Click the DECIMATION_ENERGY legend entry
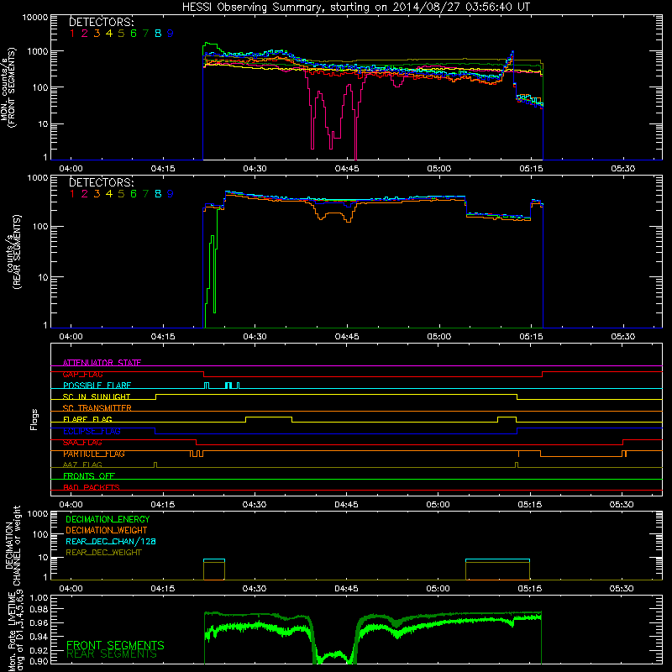The height and width of the screenshot is (672, 672). [108, 519]
